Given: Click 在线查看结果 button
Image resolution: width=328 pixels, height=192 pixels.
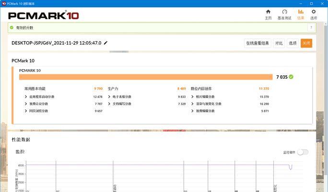Looking at the screenshot, I should point(258,43).
